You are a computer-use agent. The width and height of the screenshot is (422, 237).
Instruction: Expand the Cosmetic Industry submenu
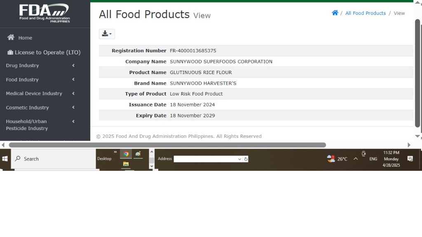(x=40, y=107)
